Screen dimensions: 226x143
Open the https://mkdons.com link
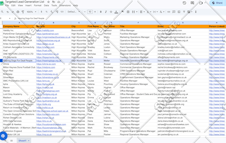coord(46,67)
